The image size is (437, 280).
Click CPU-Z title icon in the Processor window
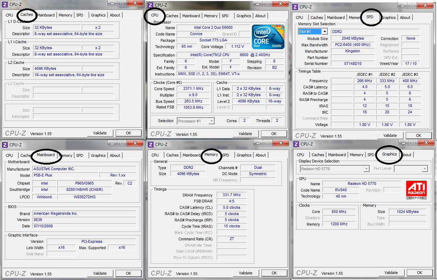(151, 5)
